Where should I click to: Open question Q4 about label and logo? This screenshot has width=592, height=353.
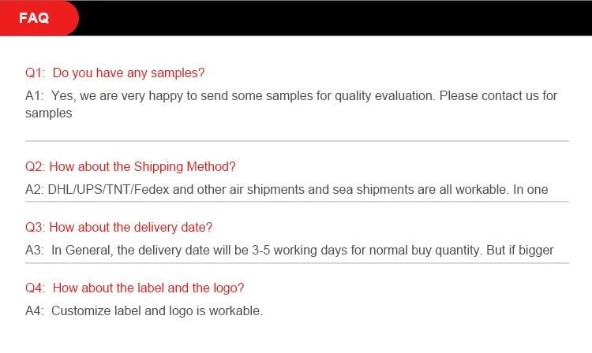coord(134,288)
